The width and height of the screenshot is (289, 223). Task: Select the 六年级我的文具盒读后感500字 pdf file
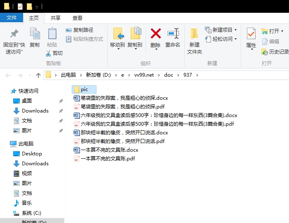coord(153,124)
